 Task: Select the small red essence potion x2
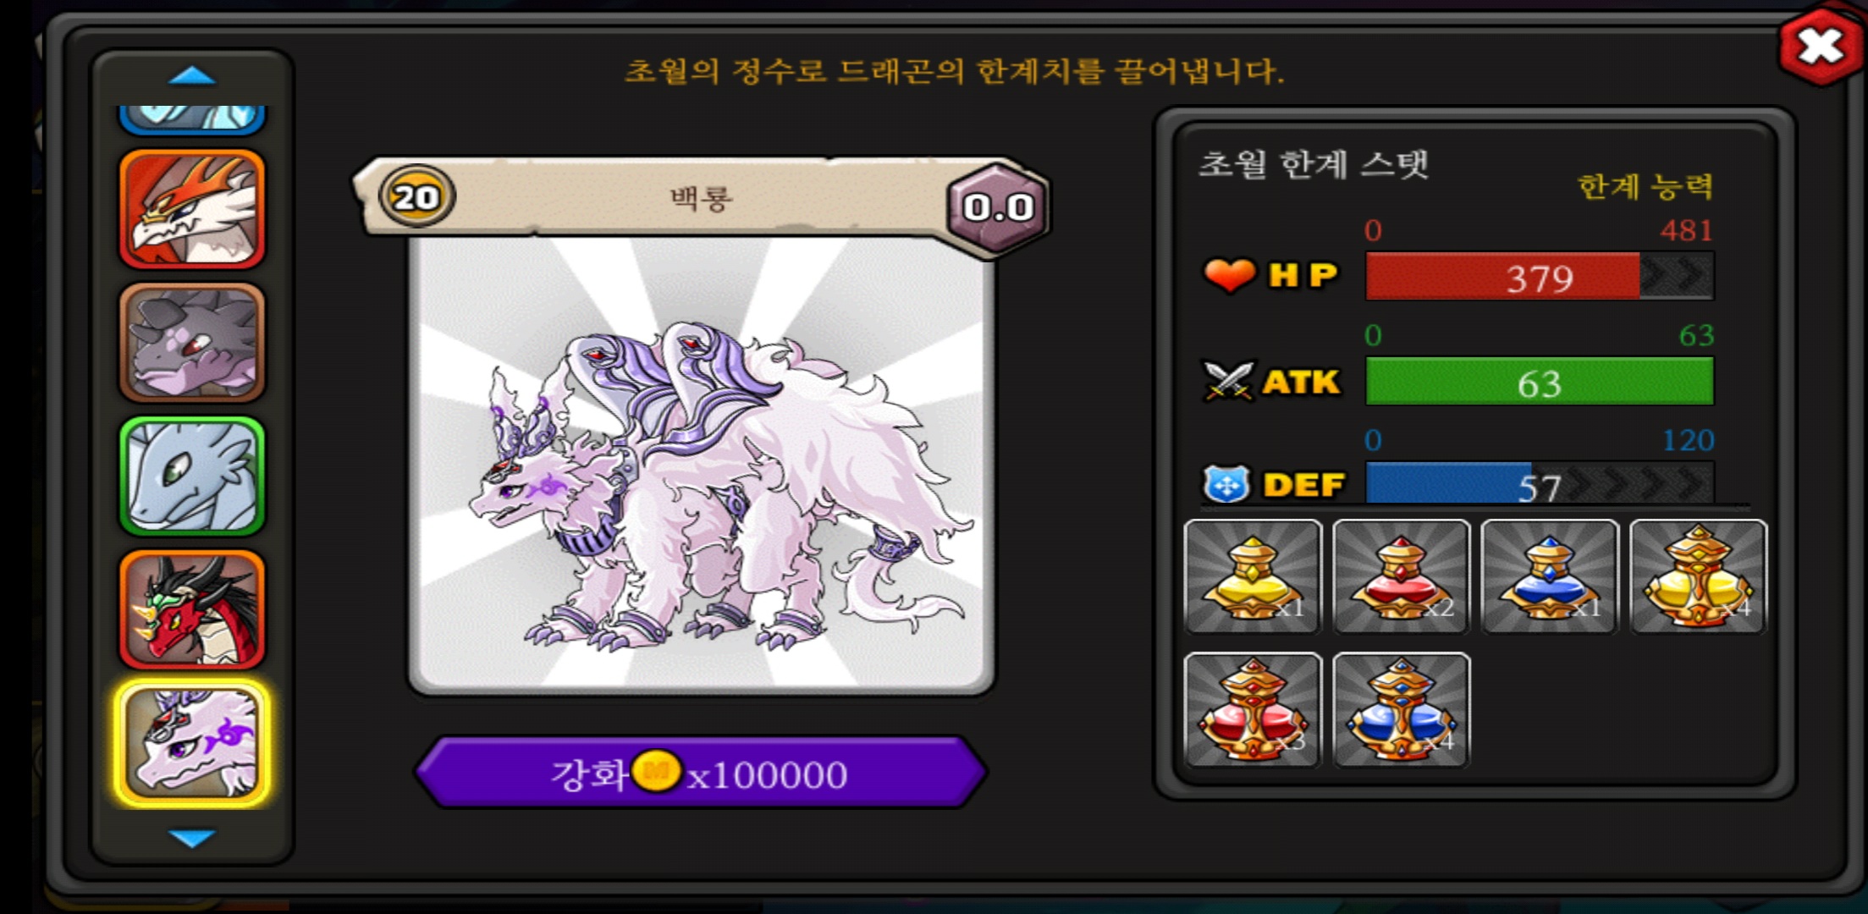(1402, 576)
